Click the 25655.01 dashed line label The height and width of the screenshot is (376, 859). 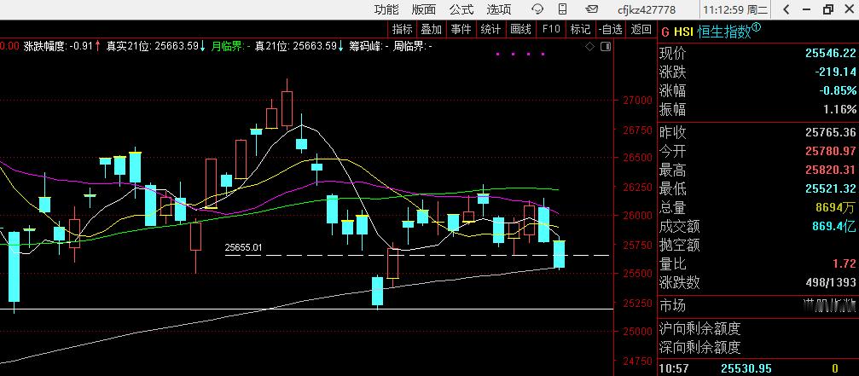[x=243, y=247]
